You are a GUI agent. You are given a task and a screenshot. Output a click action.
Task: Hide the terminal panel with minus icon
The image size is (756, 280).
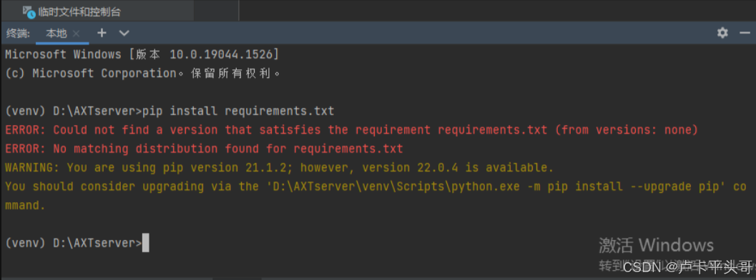(x=745, y=33)
